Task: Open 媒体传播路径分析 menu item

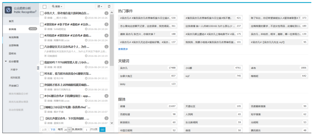Action: (18, 94)
